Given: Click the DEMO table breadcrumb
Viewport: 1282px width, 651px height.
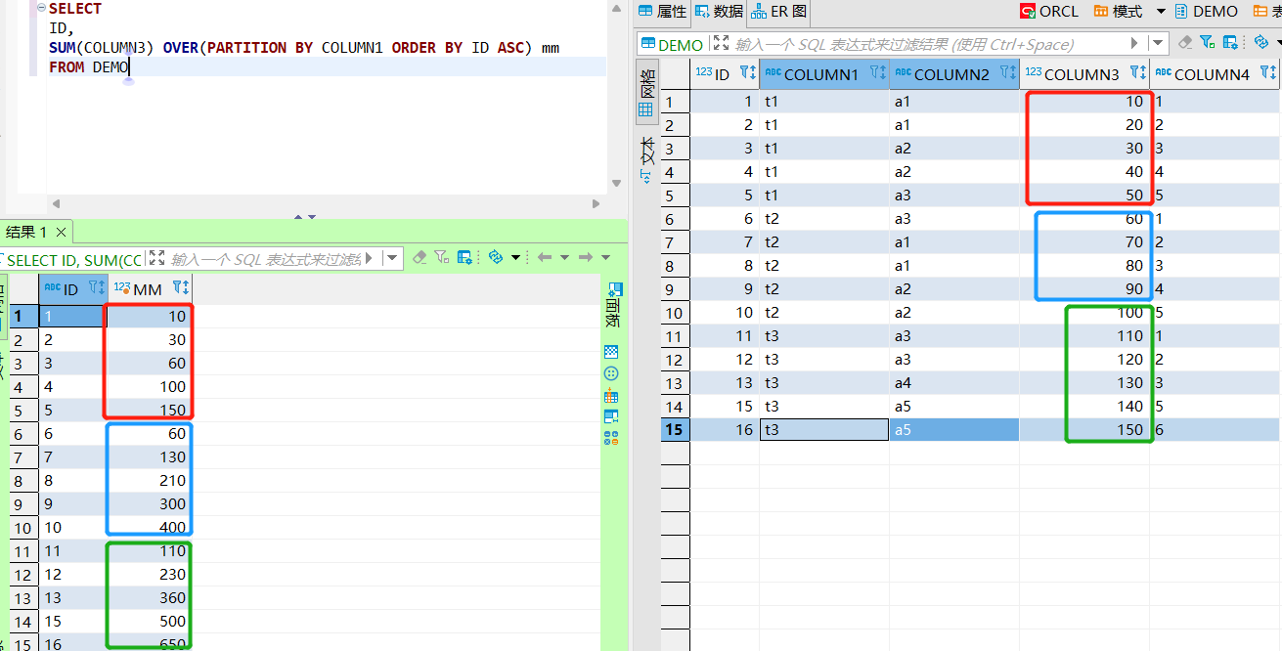Looking at the screenshot, I should [x=1207, y=12].
